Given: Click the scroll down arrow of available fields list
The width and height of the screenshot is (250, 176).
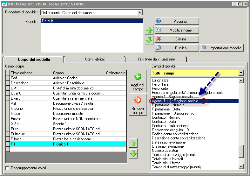Looking at the screenshot, I should click(241, 166).
